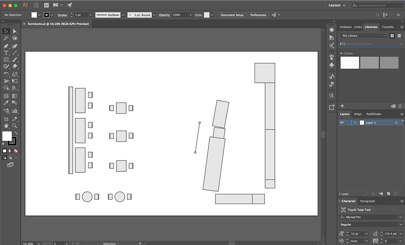The width and height of the screenshot is (405, 245).
Task: Click the Preferences button
Action: [x=258, y=15]
